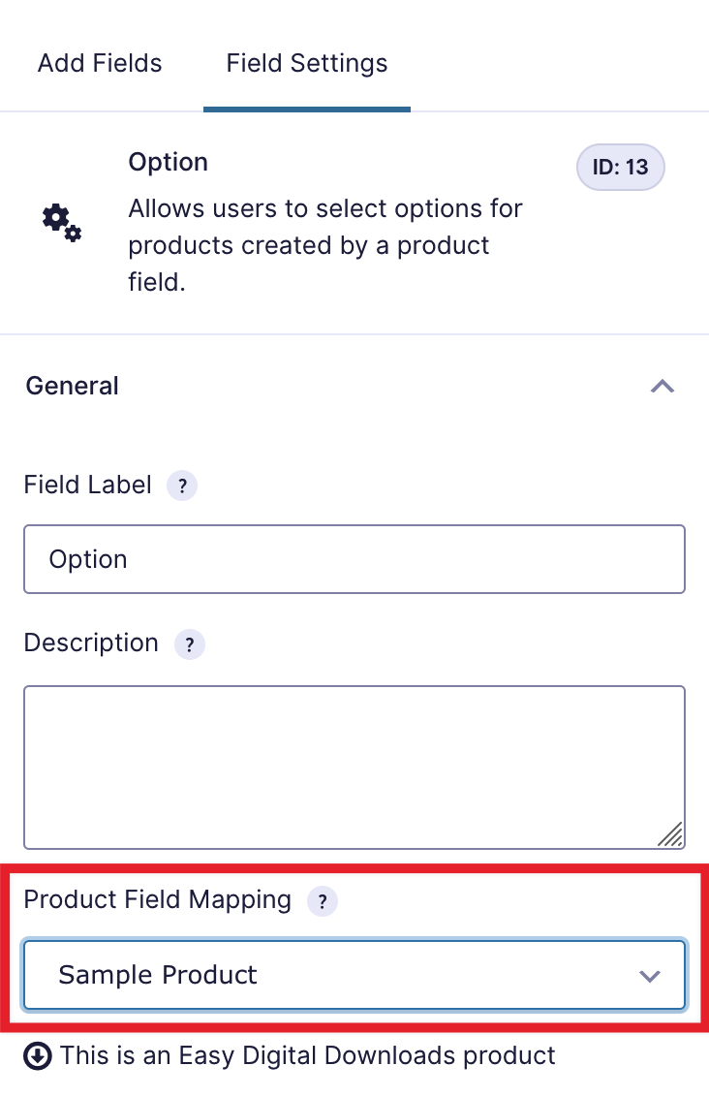709x1097 pixels.
Task: Click the Description textarea resize handle
Action: [x=672, y=835]
